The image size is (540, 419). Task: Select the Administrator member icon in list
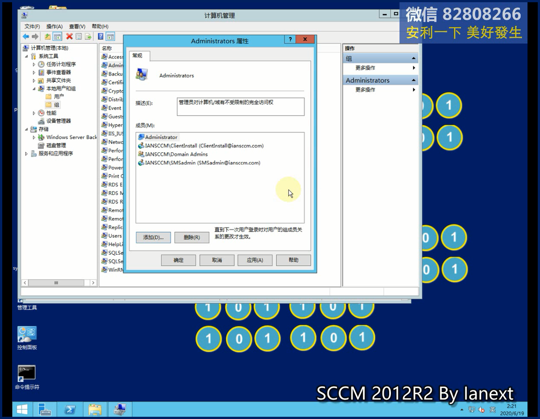click(x=141, y=137)
